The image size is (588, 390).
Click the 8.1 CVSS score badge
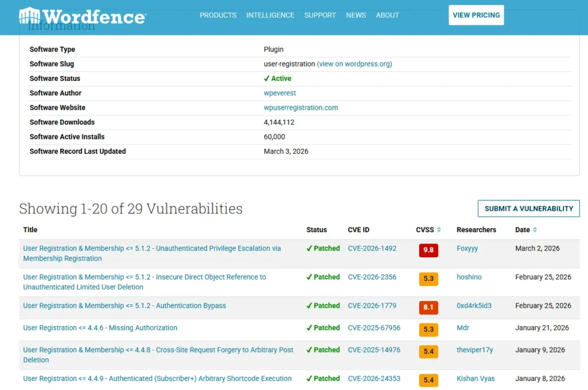(x=428, y=307)
